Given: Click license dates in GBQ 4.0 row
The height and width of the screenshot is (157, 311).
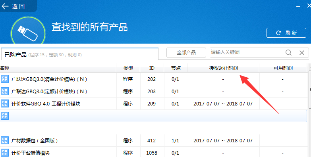Looking at the screenshot, I should point(223,104).
